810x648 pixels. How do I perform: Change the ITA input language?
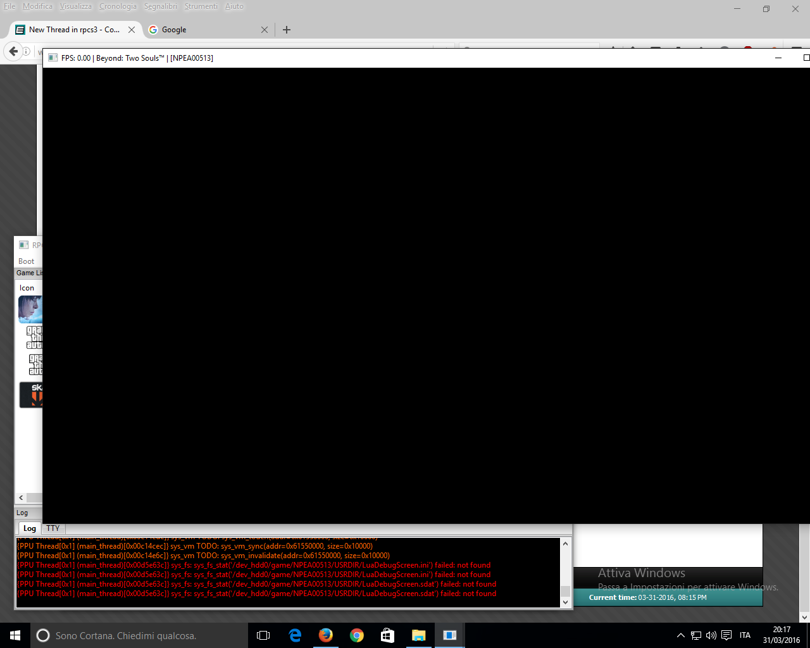tap(745, 635)
